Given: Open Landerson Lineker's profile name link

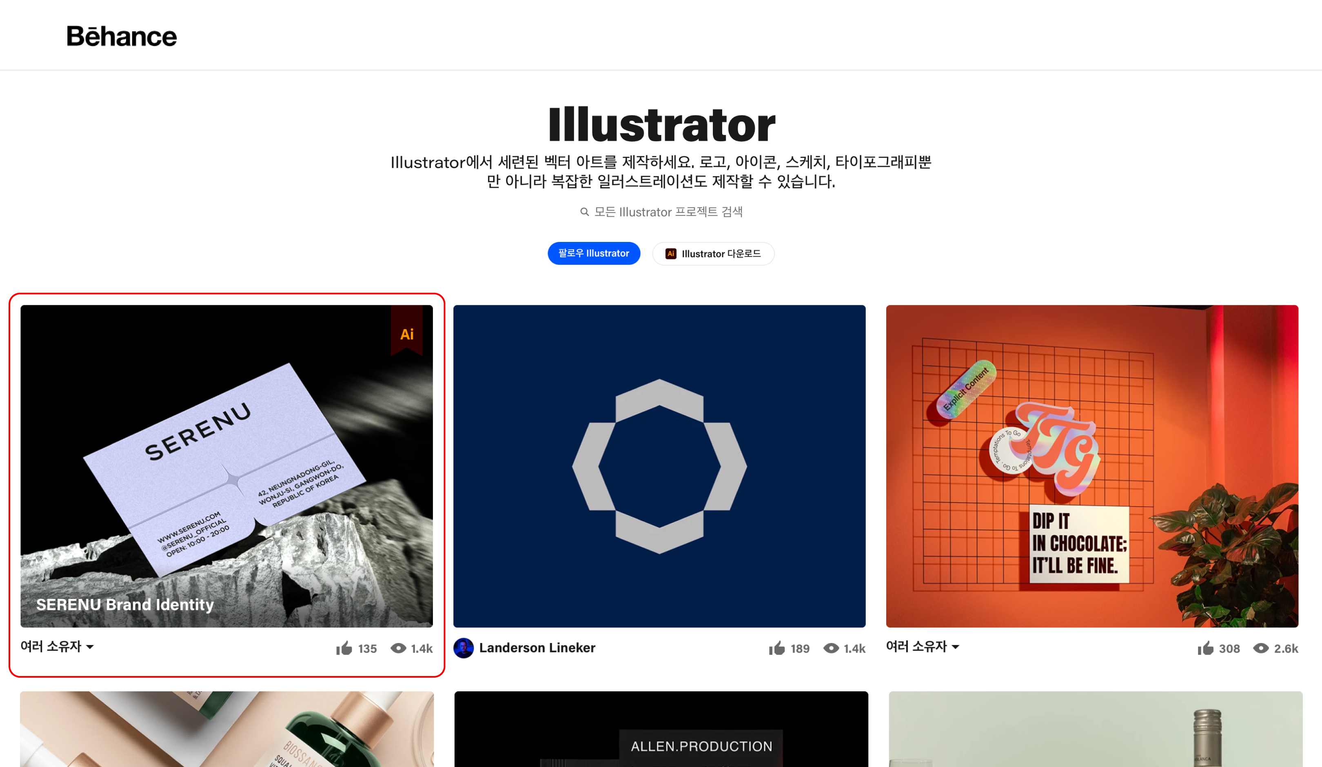Looking at the screenshot, I should click(x=537, y=648).
